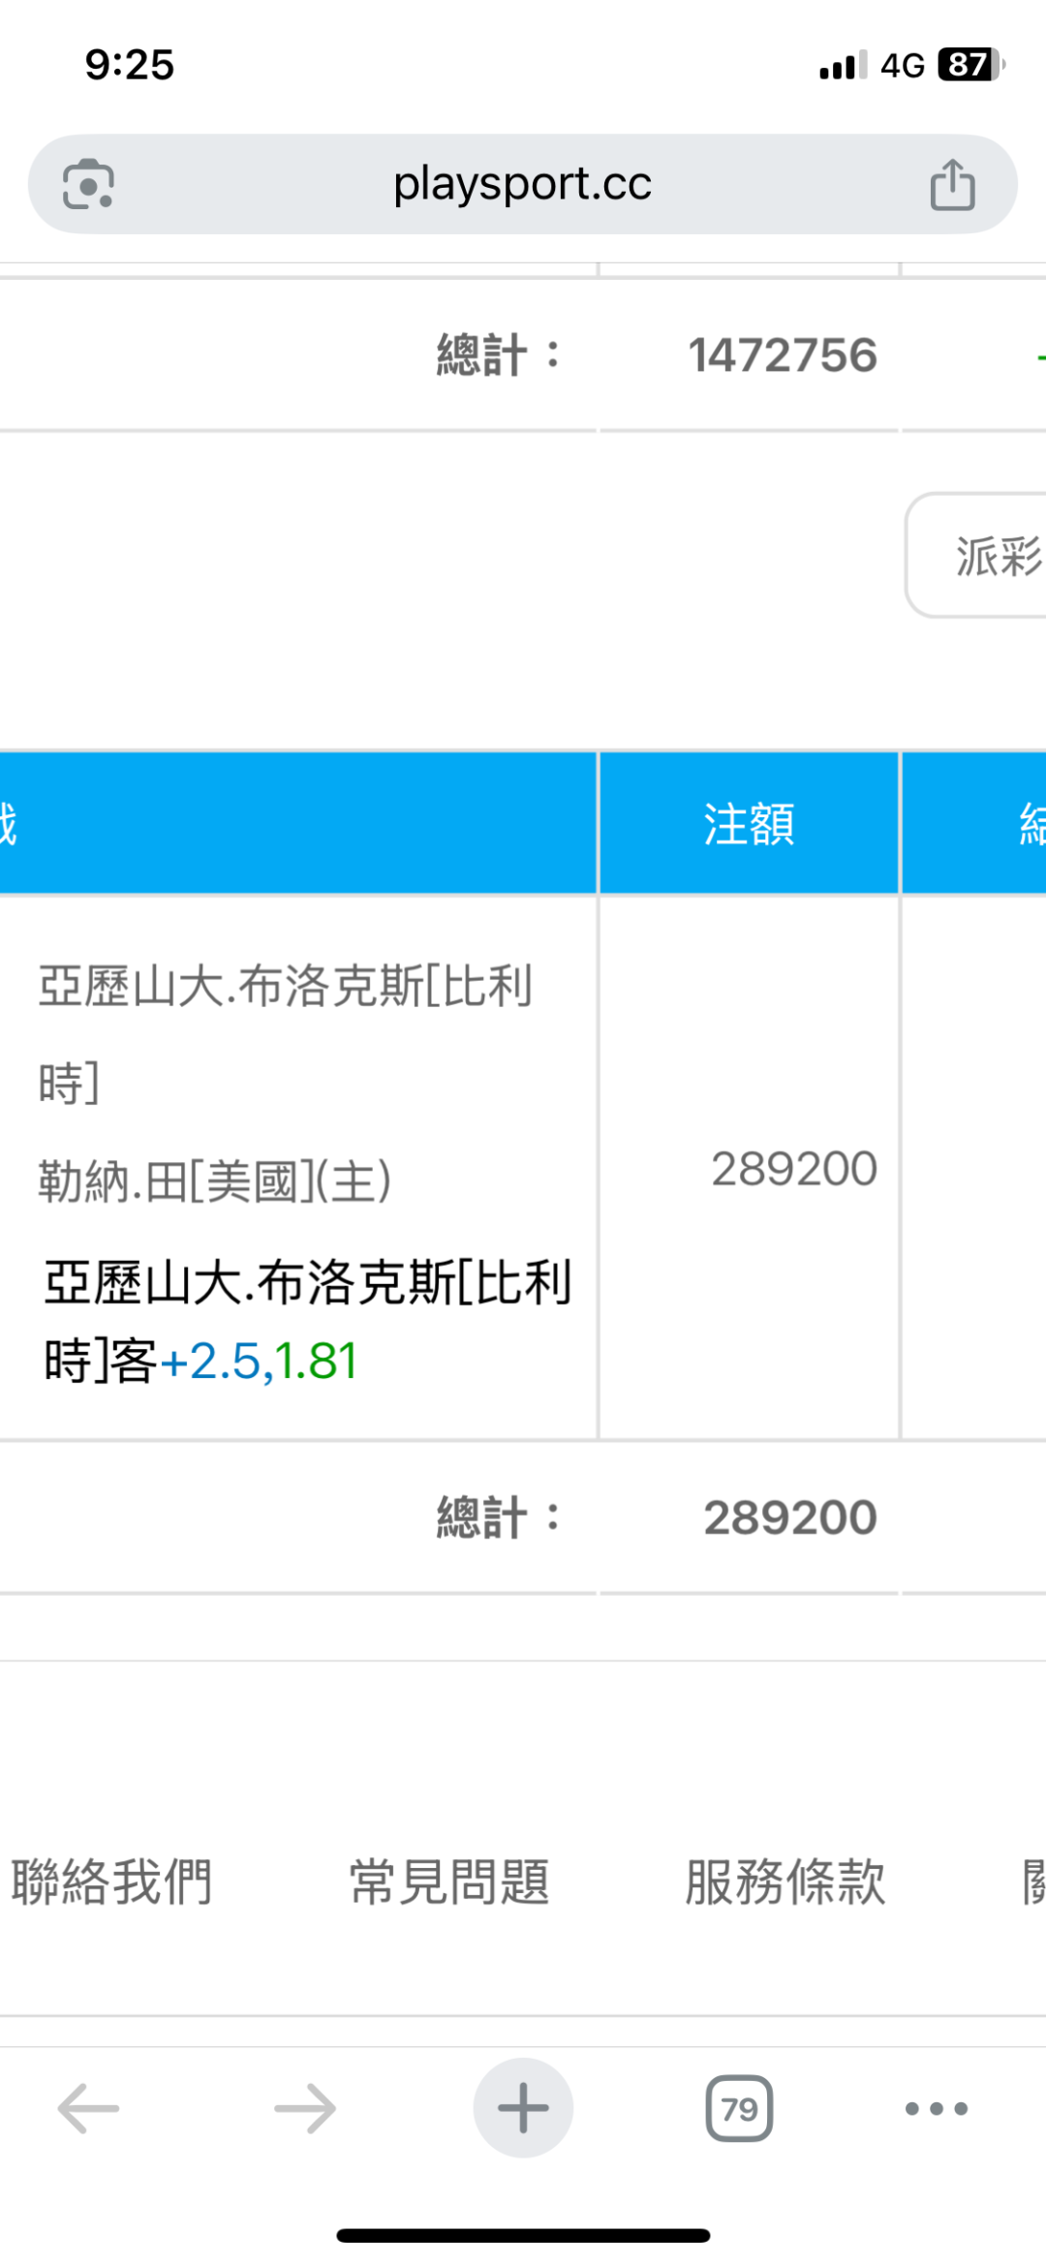This screenshot has height=2265, width=1046.
Task: Open a new tab with plus button
Action: click(523, 2108)
